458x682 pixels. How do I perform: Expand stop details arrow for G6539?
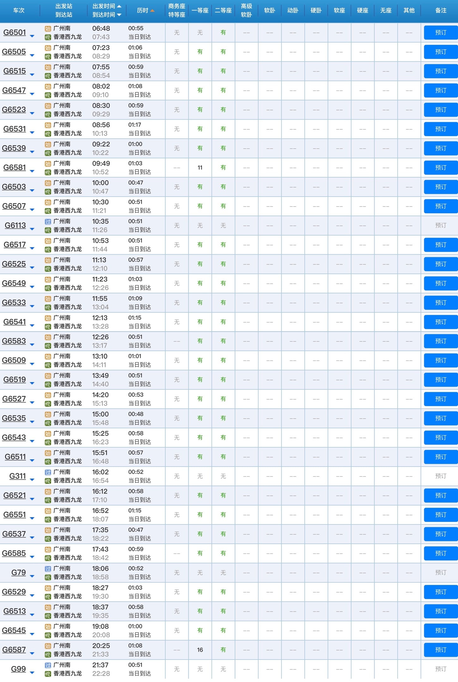(x=32, y=152)
